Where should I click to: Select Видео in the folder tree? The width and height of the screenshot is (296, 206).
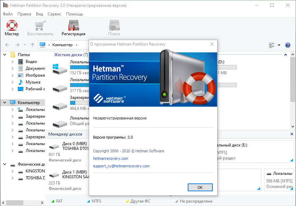click(31, 62)
